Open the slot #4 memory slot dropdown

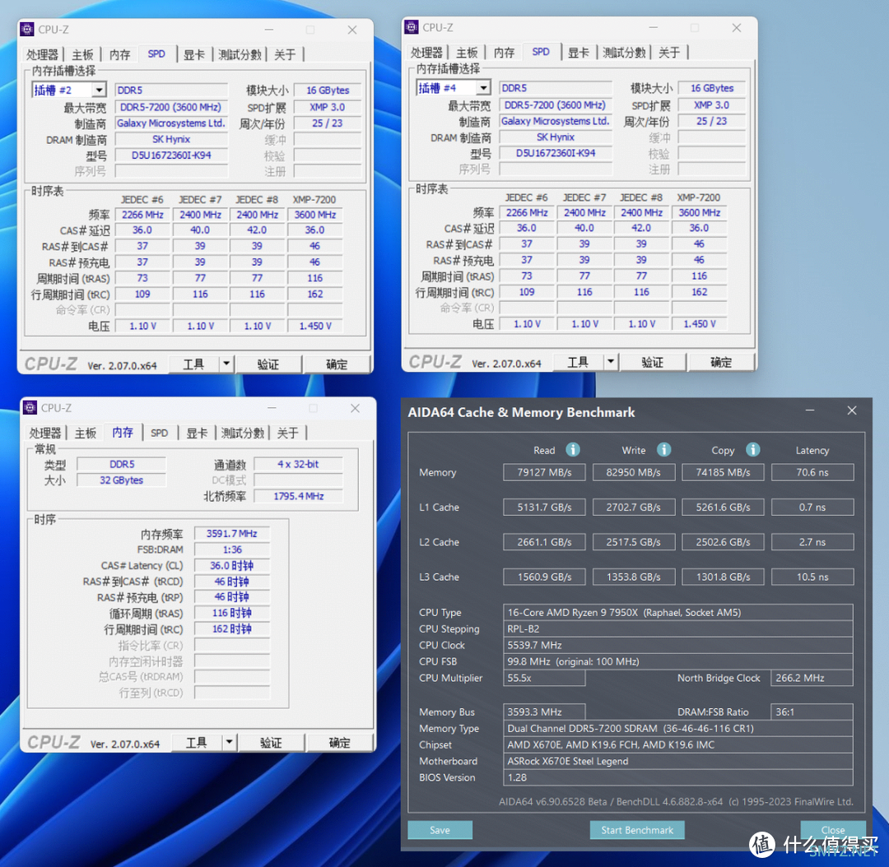[483, 88]
